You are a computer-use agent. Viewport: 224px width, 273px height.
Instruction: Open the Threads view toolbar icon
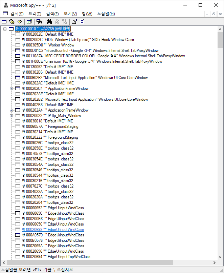tap(20, 22)
